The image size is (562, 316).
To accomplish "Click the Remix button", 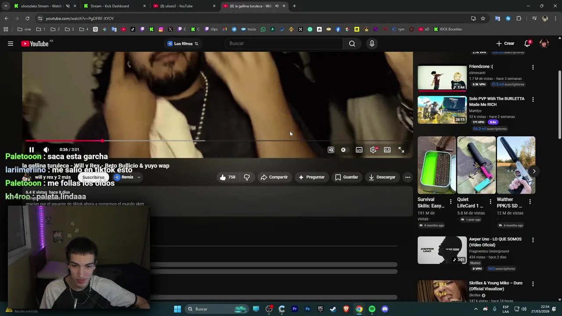I will pyautogui.click(x=124, y=177).
